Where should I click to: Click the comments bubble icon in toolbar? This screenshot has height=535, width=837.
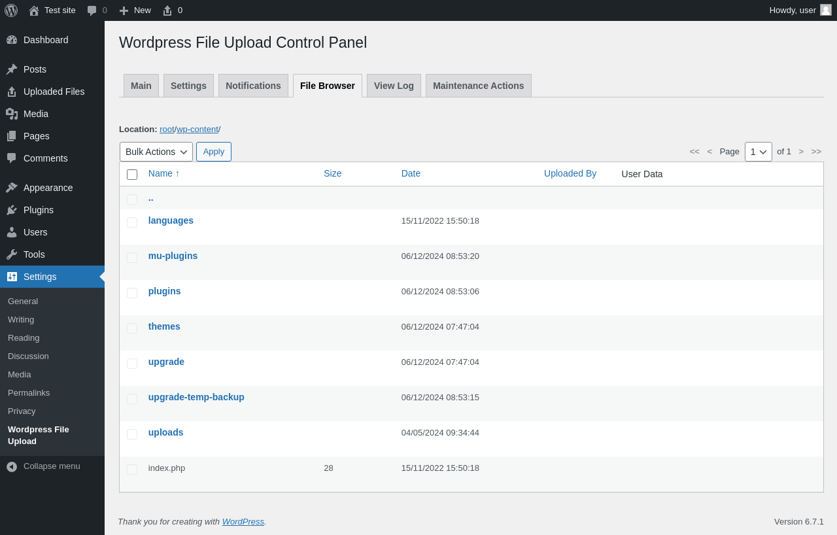coord(92,10)
